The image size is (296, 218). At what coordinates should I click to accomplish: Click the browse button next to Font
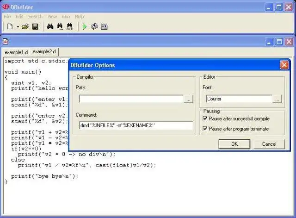point(277,99)
